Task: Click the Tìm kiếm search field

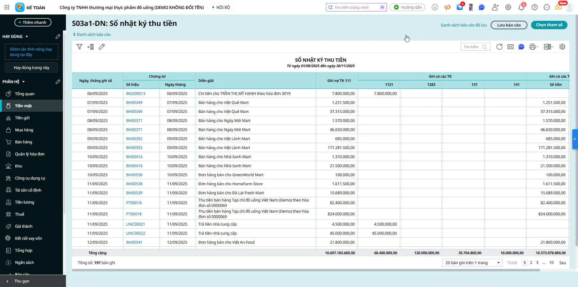Action: tap(472, 47)
